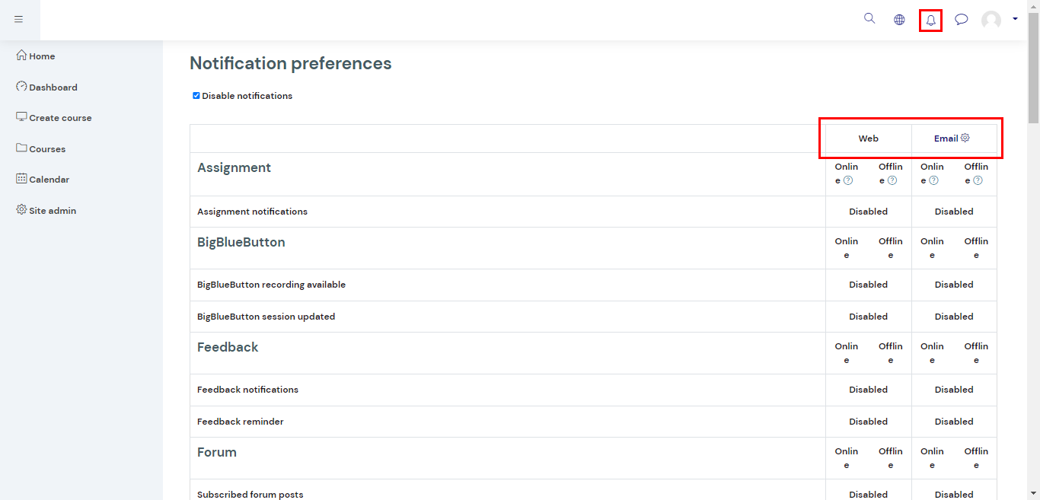Uncheck the Disable notifications checkbox
The height and width of the screenshot is (500, 1040).
tap(196, 96)
